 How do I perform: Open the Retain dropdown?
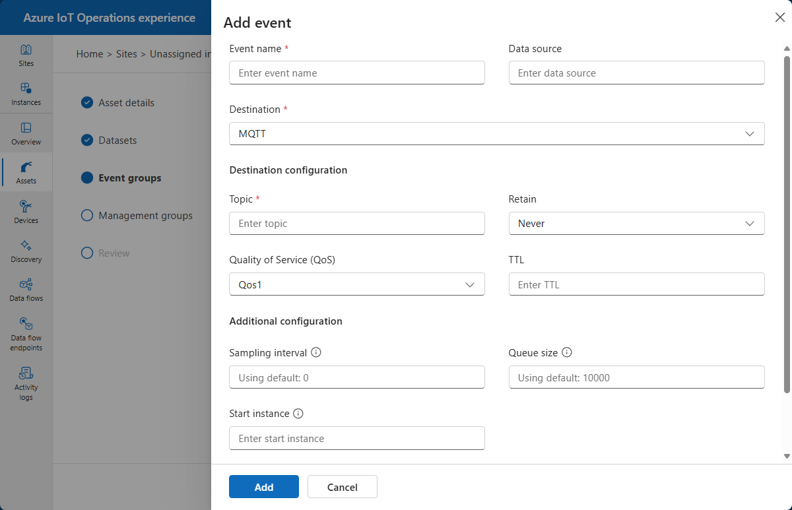tap(636, 224)
